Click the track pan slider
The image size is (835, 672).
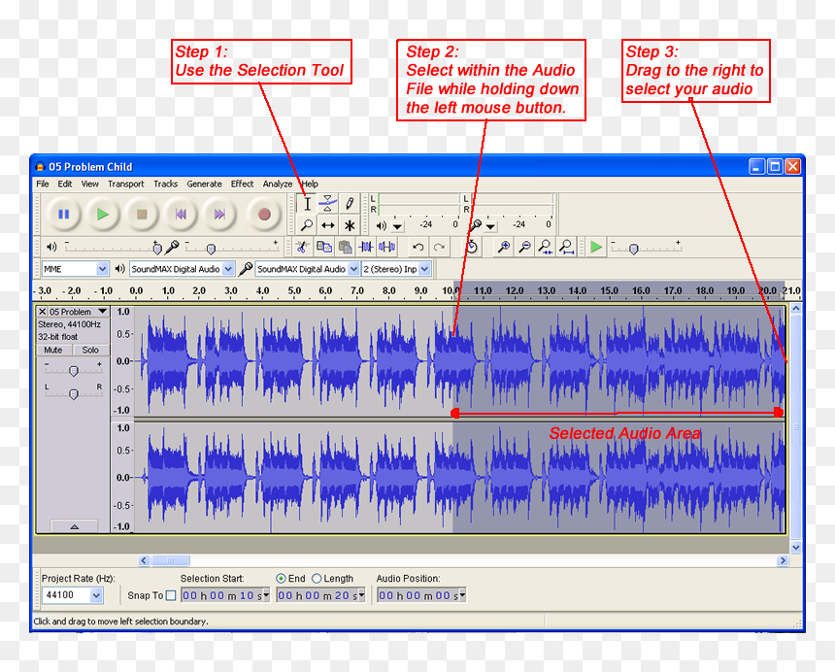click(74, 393)
